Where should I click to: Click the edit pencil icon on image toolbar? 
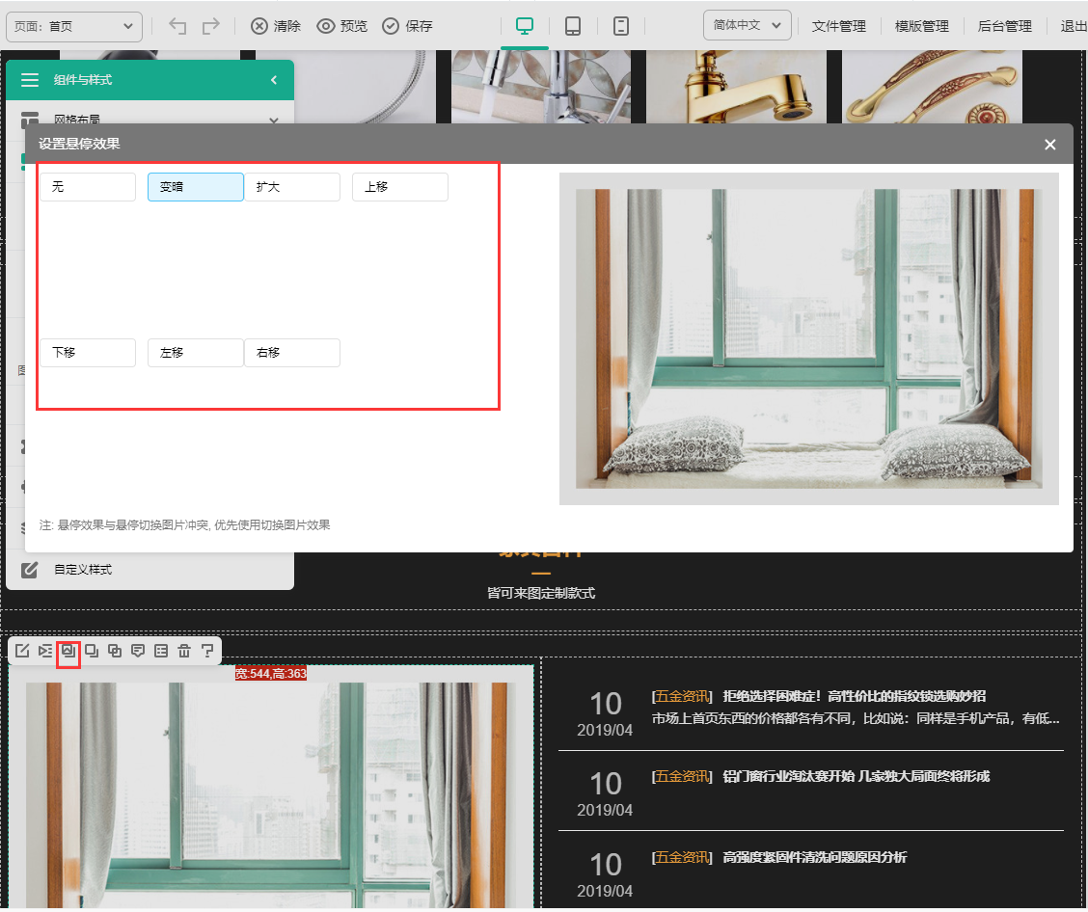[x=22, y=651]
